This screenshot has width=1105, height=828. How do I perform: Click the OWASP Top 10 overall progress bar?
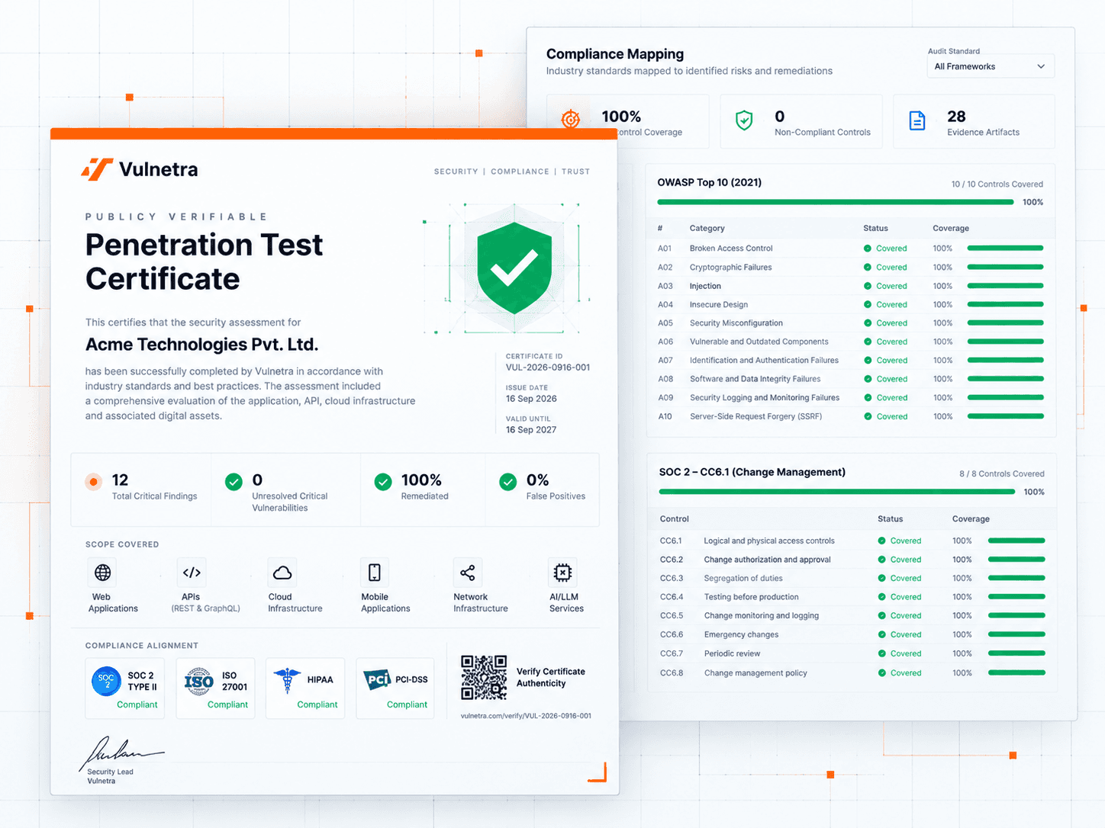pos(836,202)
